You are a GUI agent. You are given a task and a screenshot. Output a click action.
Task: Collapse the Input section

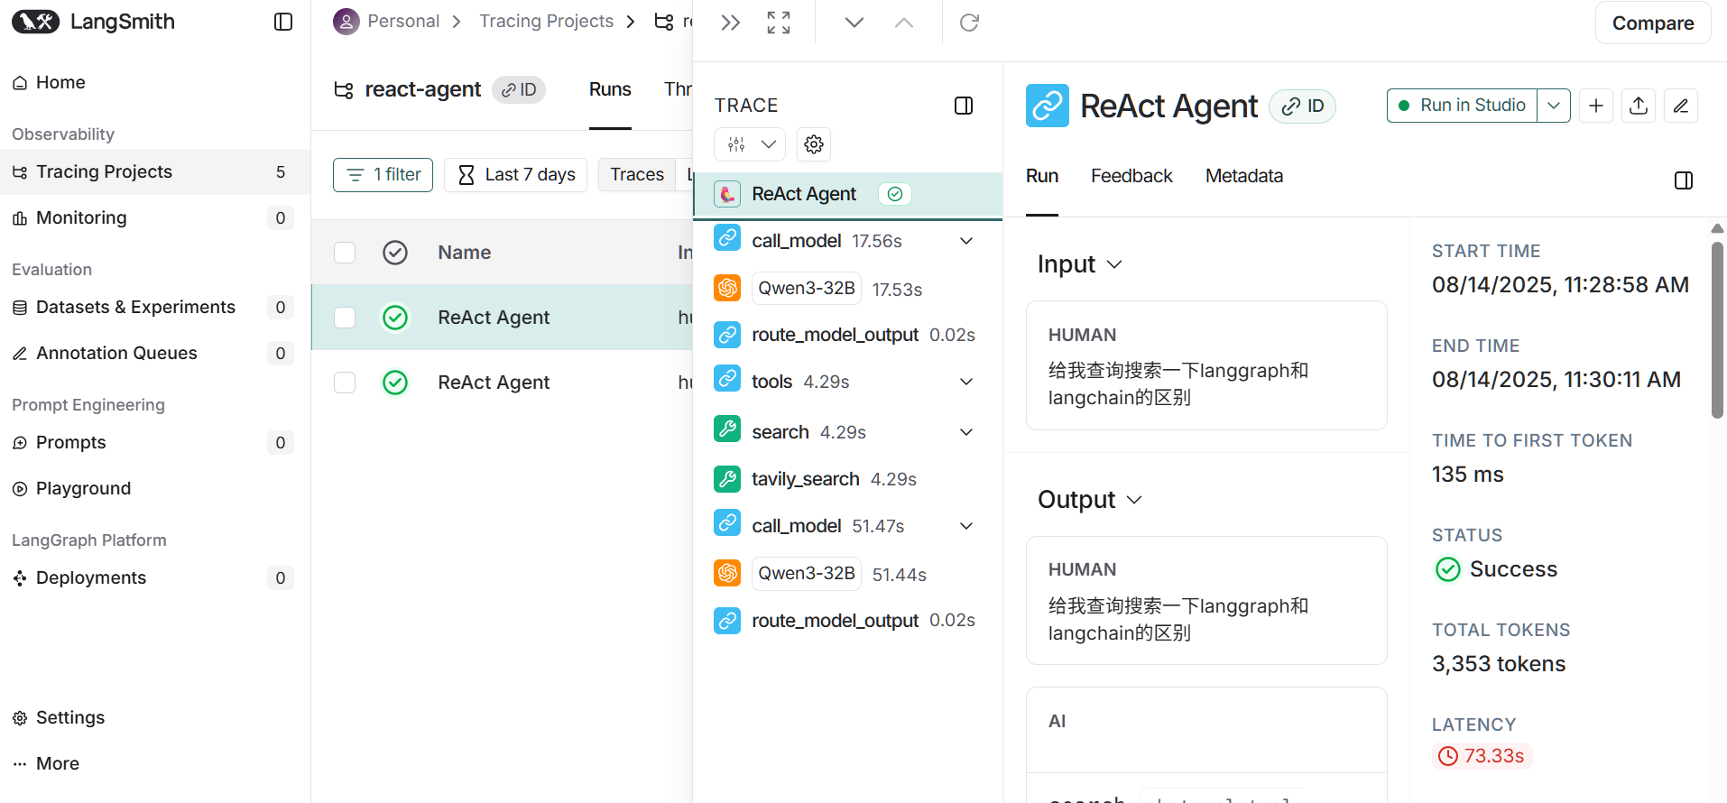coord(1079,264)
